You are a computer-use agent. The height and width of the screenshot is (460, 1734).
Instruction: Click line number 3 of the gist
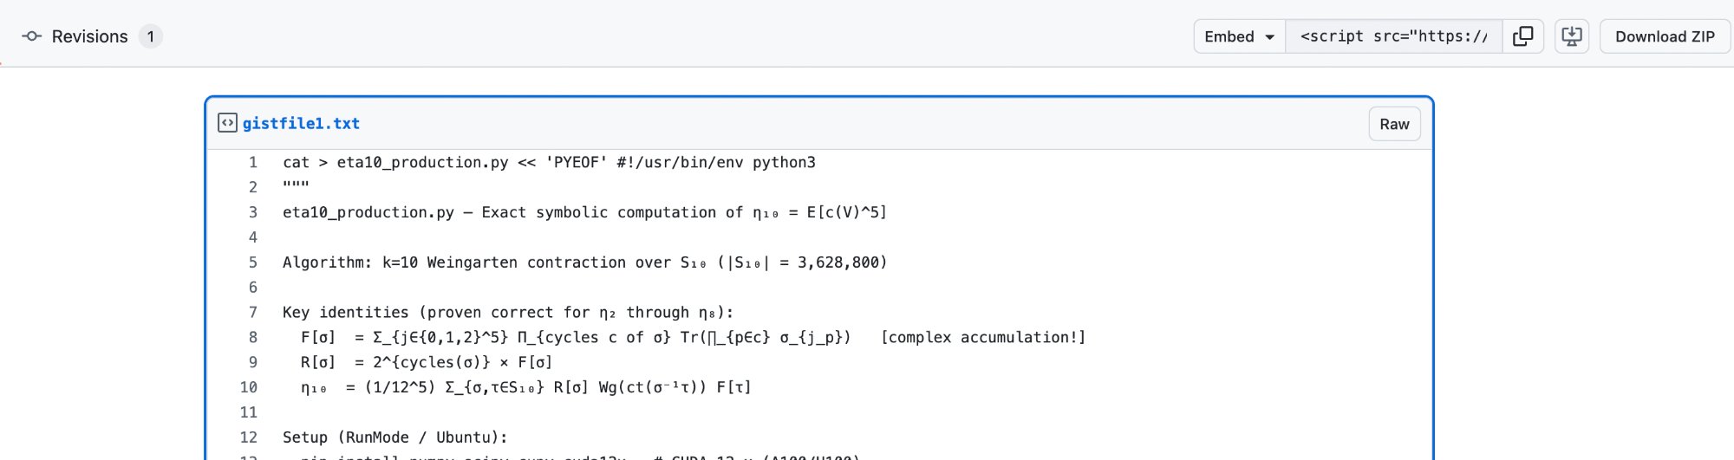[x=253, y=212]
